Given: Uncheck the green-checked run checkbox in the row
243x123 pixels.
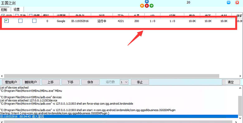Looking at the screenshot, I should coord(7,20).
